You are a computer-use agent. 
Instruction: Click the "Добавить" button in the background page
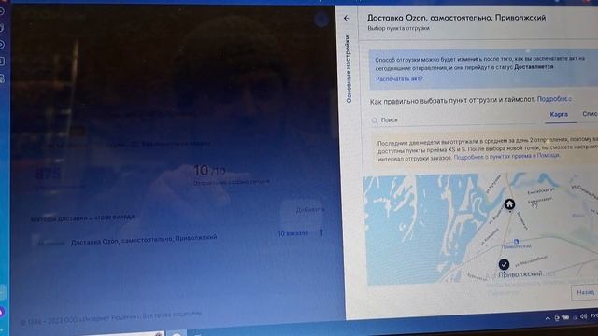point(310,210)
